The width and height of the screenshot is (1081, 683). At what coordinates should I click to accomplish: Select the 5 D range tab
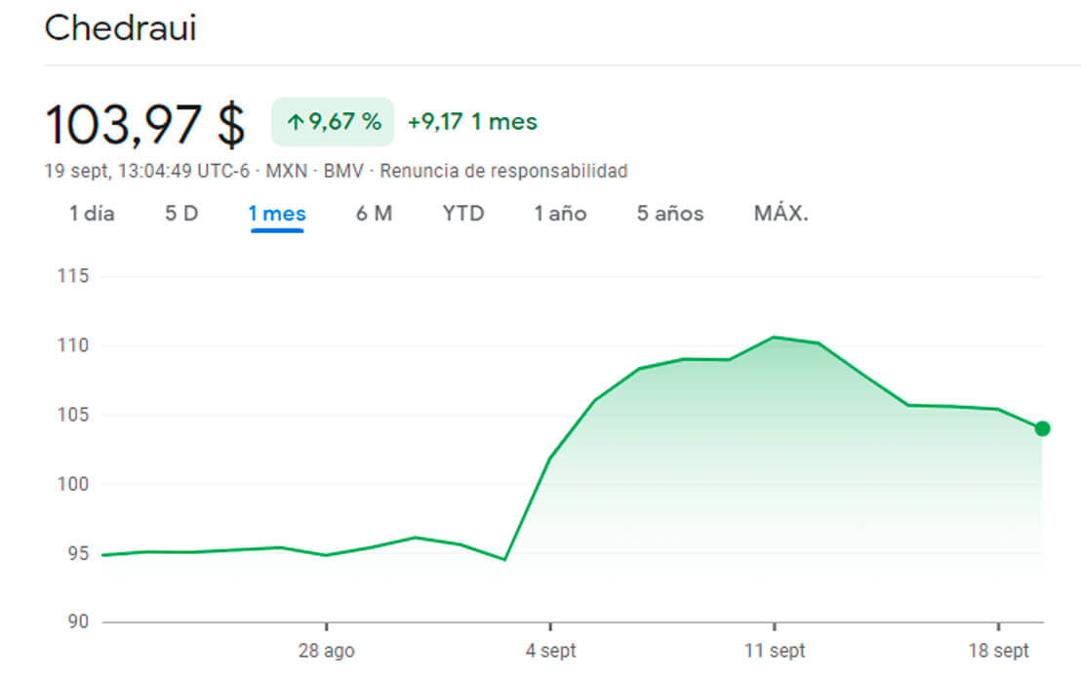181,214
